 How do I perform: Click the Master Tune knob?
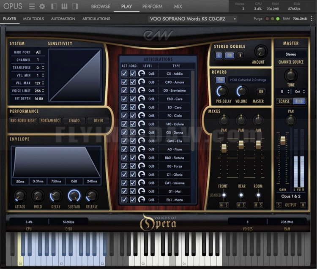tap(291, 75)
